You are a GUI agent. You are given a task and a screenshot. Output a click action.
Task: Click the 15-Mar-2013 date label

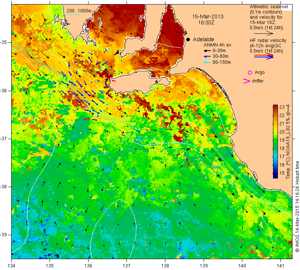208,16
